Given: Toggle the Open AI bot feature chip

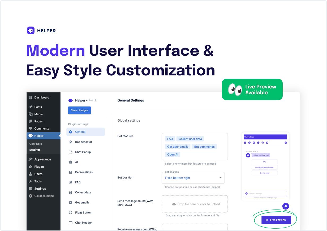Looking at the screenshot, I should pos(173,155).
